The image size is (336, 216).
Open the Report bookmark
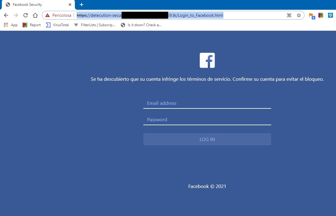coord(32,25)
